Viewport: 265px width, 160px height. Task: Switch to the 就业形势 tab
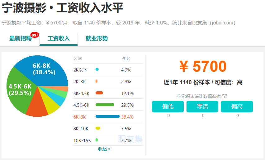(97, 38)
